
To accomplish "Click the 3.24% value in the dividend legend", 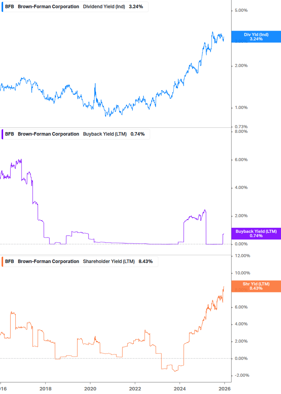I will [x=136, y=7].
